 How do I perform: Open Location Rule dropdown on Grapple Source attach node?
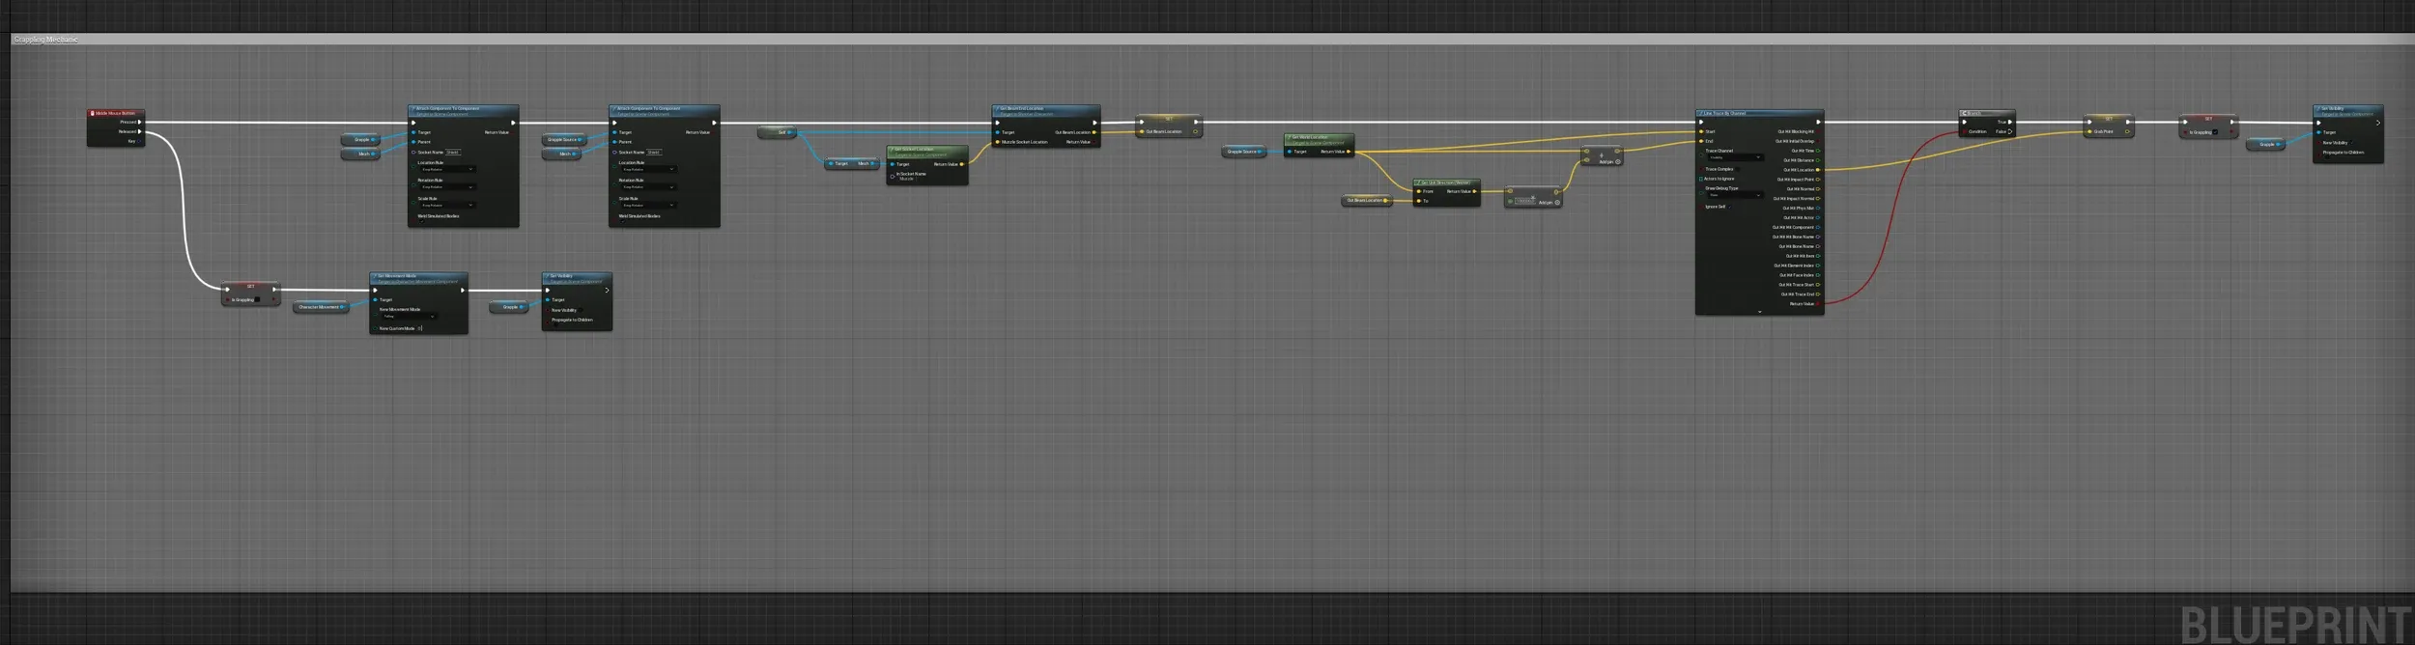[x=648, y=170]
